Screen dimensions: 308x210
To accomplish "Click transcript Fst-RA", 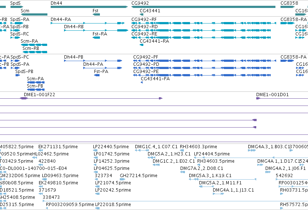I will (x=96, y=38).
